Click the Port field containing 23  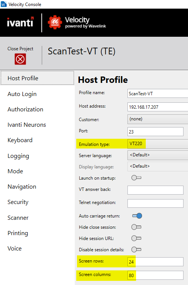[155, 132]
